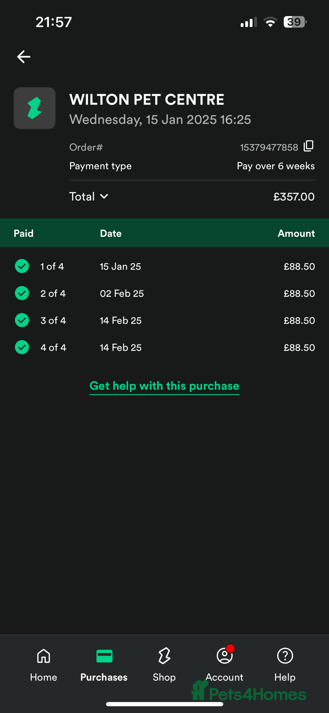The width and height of the screenshot is (329, 713).
Task: Expand the Total breakdown chevron
Action: click(x=104, y=196)
